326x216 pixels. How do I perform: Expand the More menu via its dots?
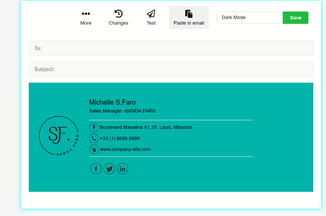click(86, 13)
